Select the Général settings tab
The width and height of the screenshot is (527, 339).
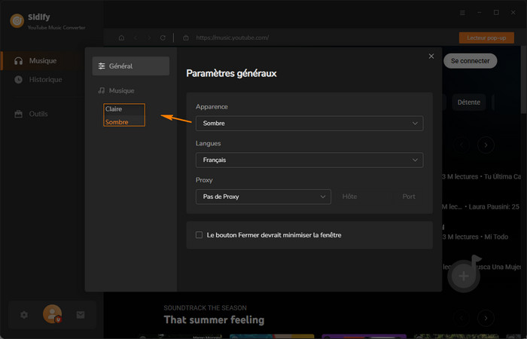tap(131, 66)
